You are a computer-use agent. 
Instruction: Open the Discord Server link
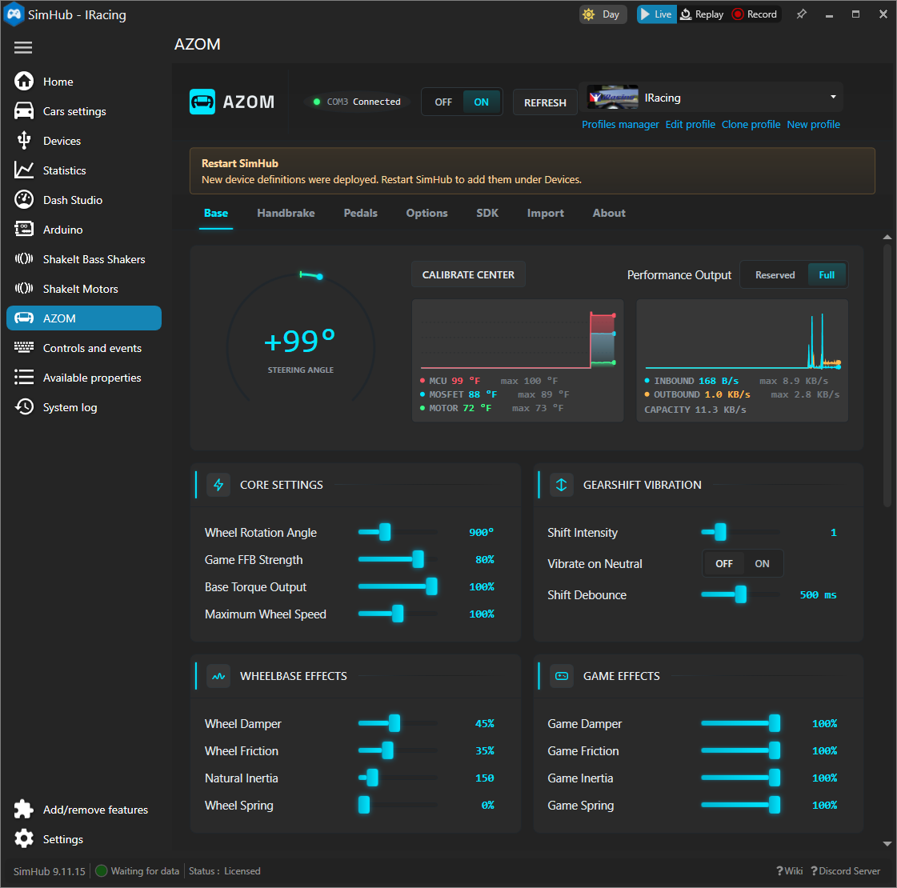tap(846, 871)
